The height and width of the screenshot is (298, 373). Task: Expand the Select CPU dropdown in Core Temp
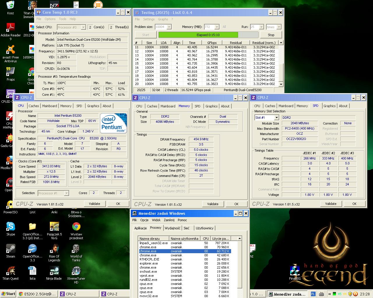83,27
